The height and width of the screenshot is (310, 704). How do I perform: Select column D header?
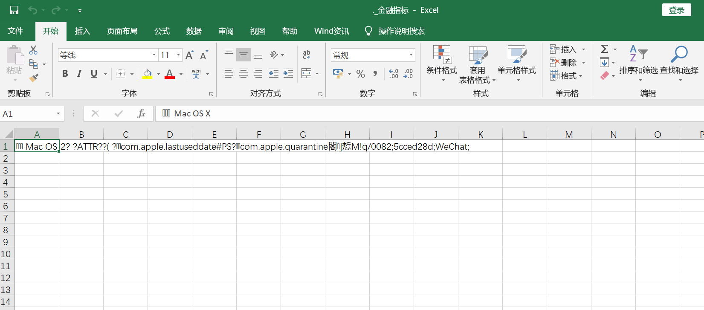point(170,134)
